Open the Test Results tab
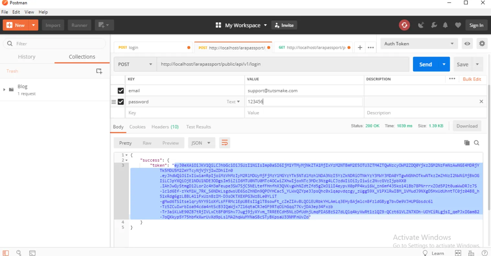This screenshot has width=491, height=256. (199, 127)
